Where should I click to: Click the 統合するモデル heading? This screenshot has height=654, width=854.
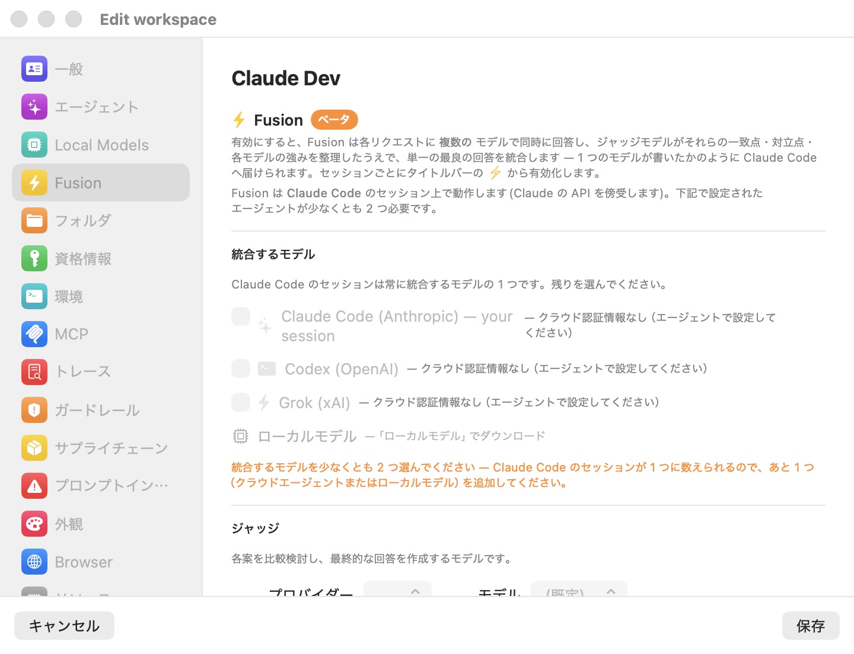click(273, 254)
